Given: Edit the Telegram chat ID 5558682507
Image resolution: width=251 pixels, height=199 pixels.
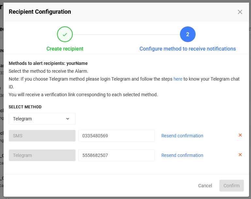Looking at the screenshot, I should [116, 155].
